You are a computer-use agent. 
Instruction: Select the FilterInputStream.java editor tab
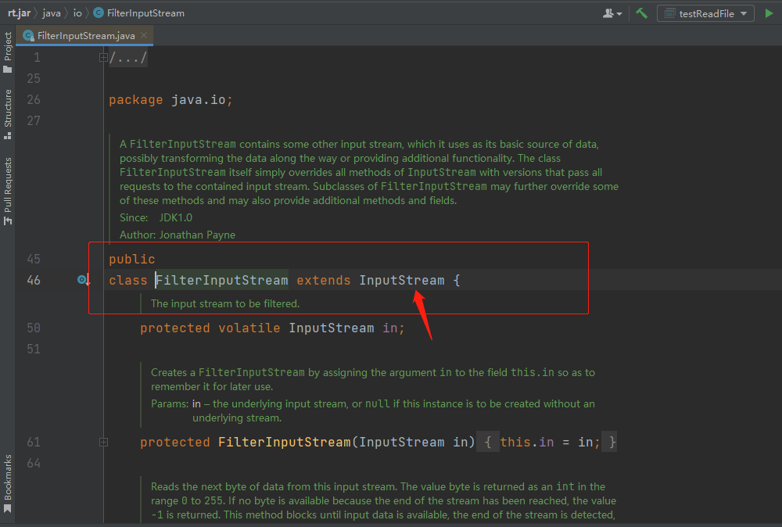(86, 36)
